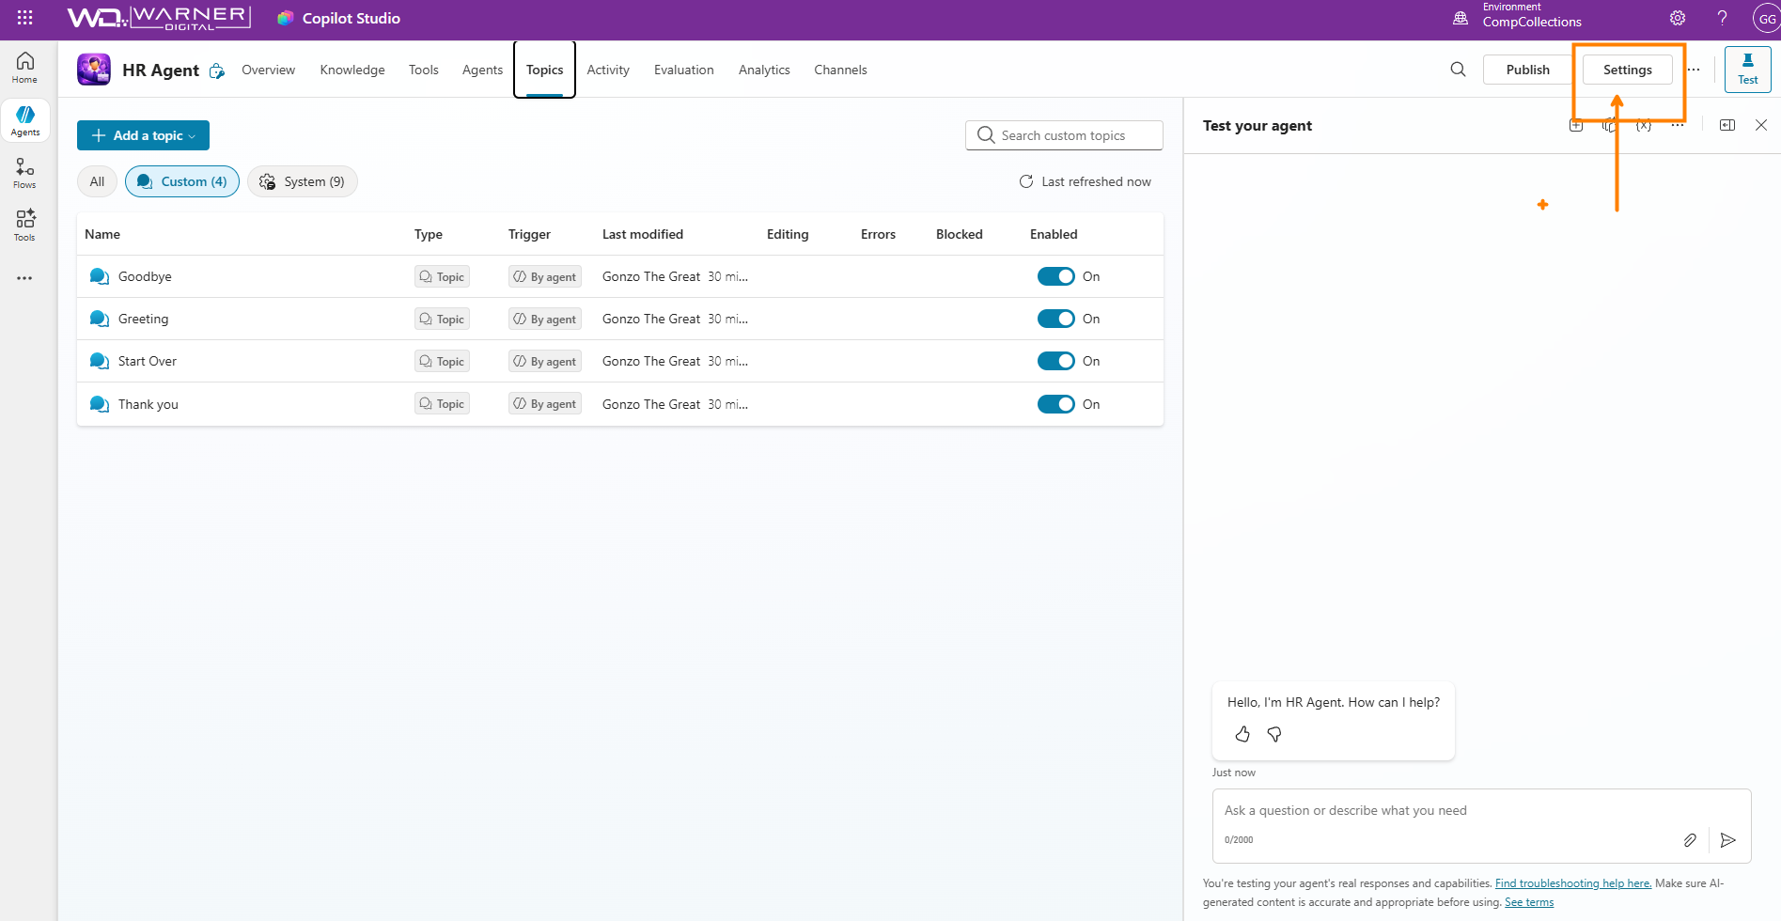The width and height of the screenshot is (1781, 921).
Task: Go to Home in the sidebar
Action: point(25,68)
